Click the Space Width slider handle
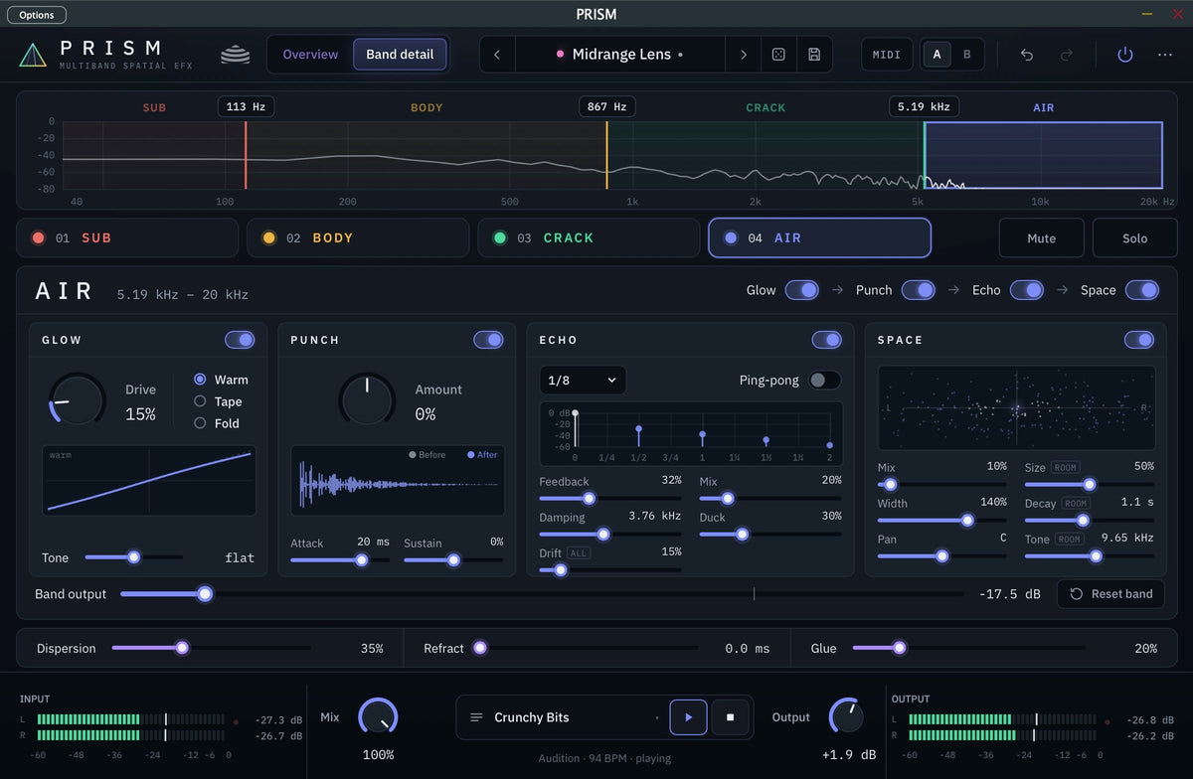 (x=966, y=521)
